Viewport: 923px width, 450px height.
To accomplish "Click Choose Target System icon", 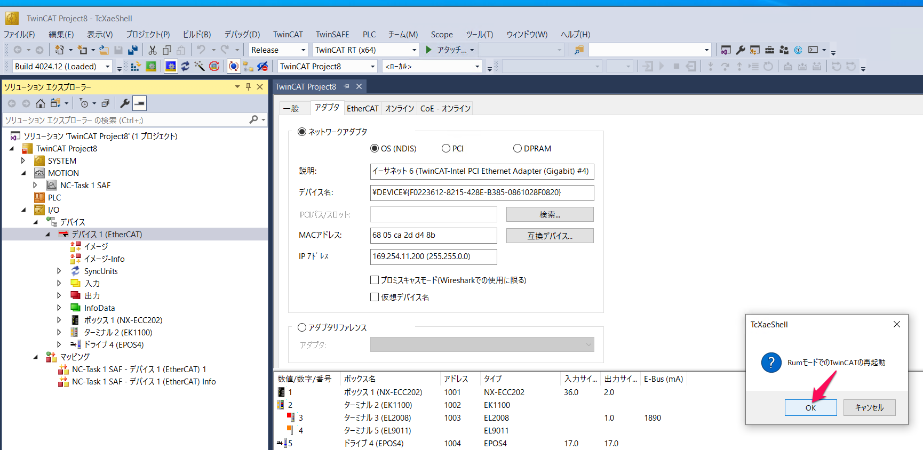I will pos(248,66).
